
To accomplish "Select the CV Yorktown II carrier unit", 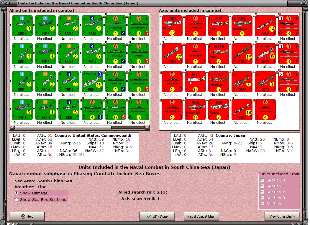I will pyautogui.click(x=115, y=110).
